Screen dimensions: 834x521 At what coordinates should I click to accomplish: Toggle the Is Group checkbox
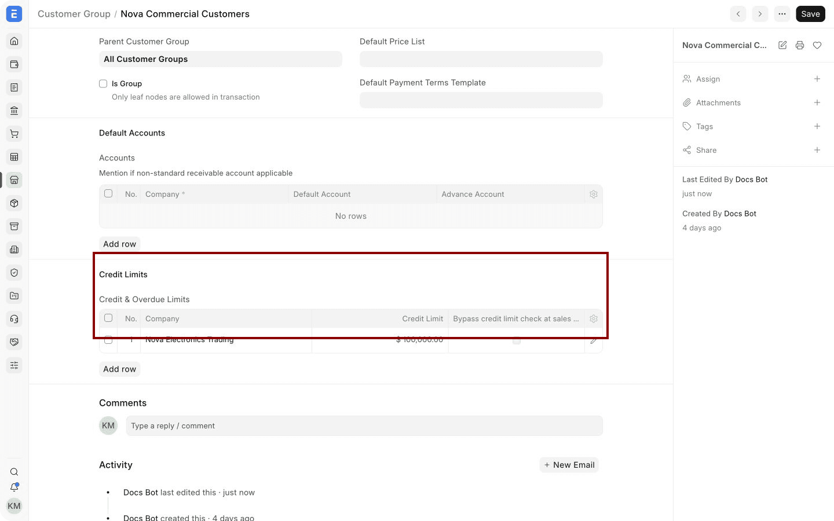(103, 84)
